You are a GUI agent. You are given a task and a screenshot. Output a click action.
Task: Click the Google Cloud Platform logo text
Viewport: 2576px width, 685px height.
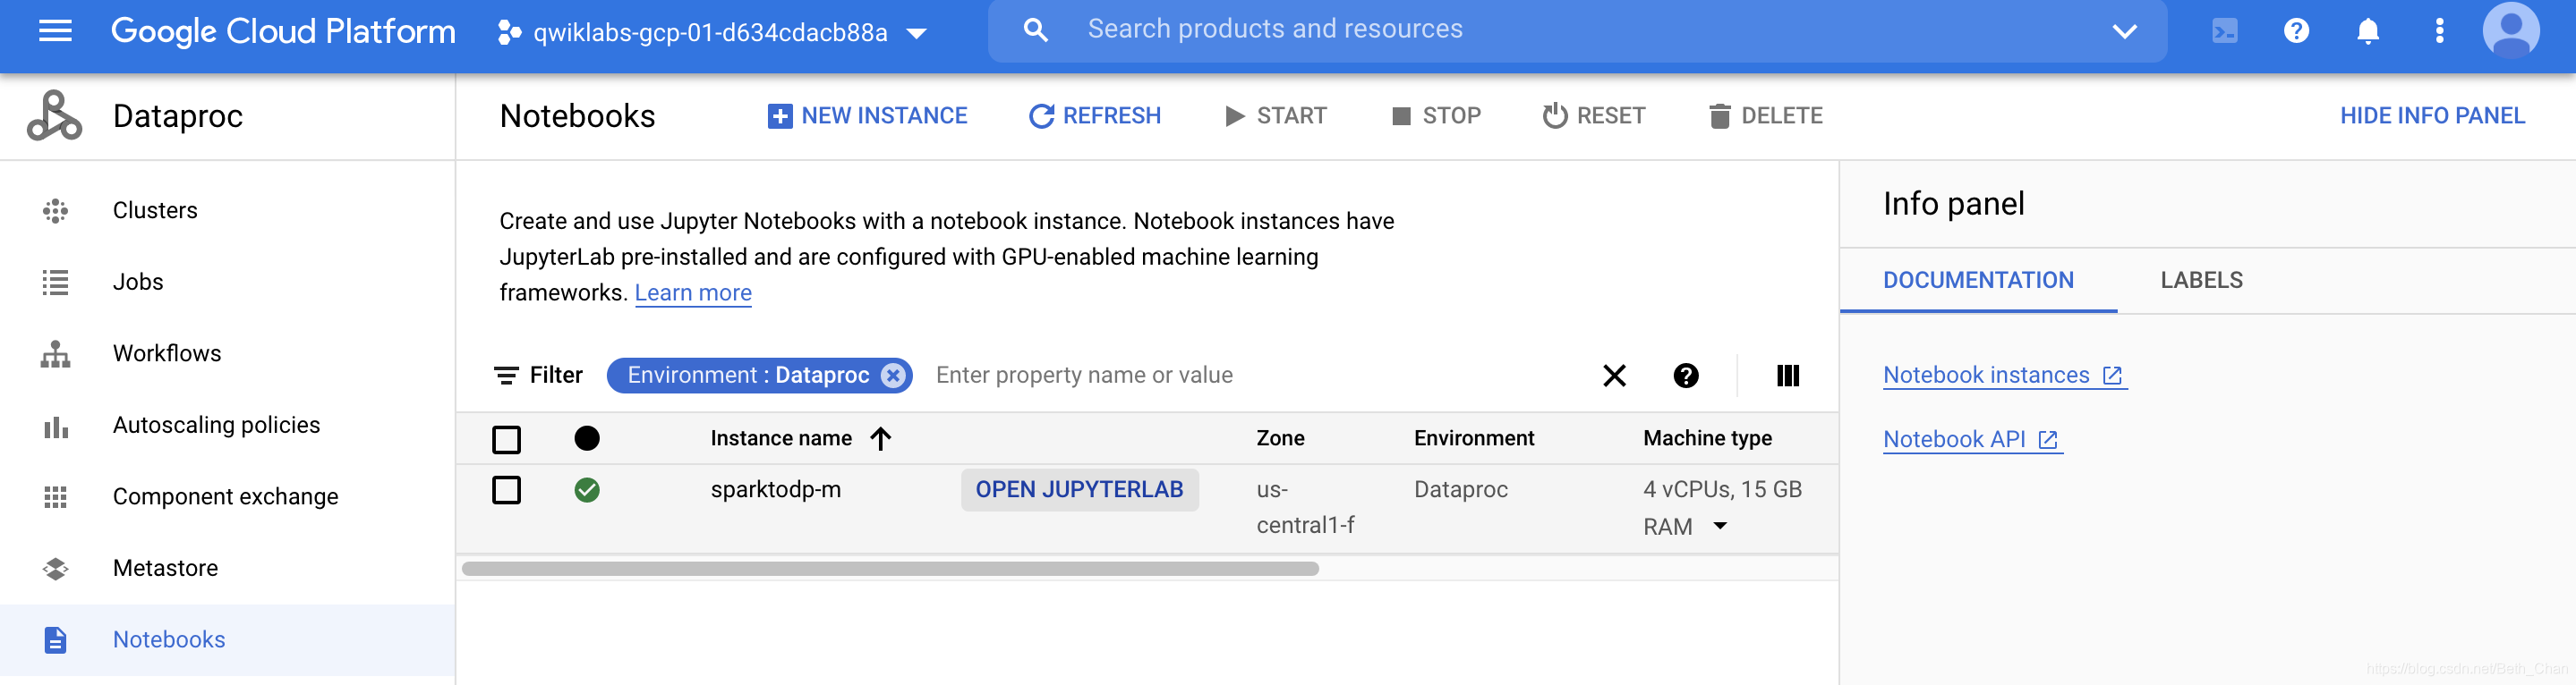click(x=283, y=32)
